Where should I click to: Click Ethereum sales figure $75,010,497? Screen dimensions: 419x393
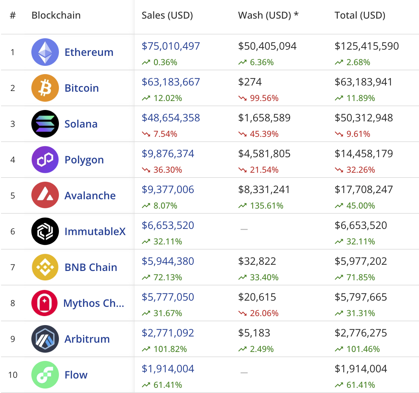coord(171,46)
